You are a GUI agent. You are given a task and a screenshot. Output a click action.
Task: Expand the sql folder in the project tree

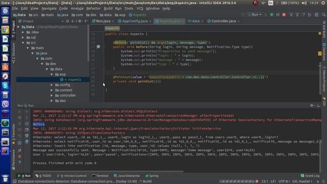[23, 37]
